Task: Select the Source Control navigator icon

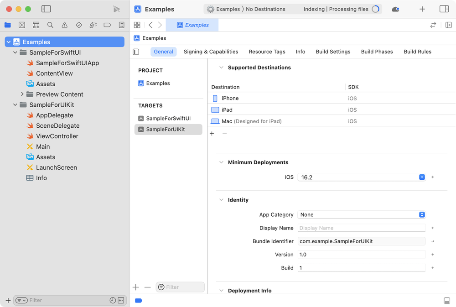Action: 22,25
